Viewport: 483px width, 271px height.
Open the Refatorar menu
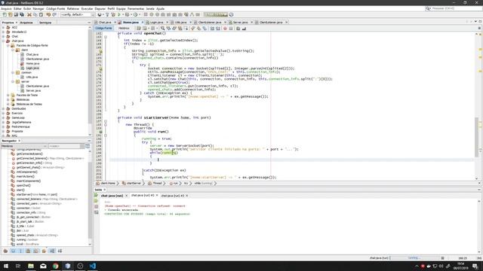73,8
